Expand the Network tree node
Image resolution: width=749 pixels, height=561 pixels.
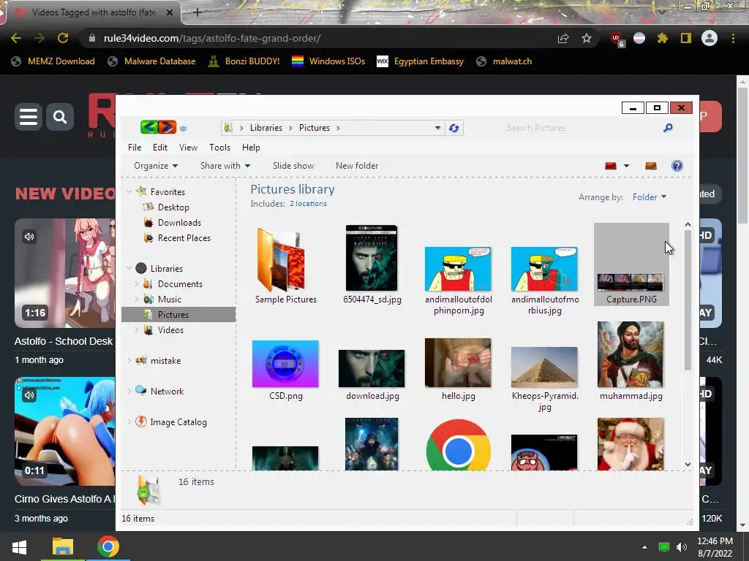[x=129, y=392]
